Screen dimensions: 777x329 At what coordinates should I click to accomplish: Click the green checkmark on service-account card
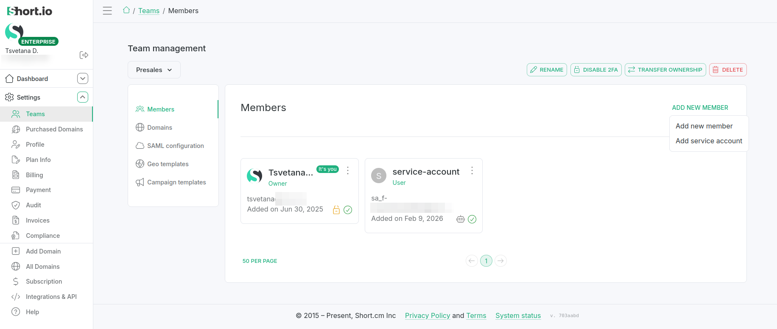[472, 219]
